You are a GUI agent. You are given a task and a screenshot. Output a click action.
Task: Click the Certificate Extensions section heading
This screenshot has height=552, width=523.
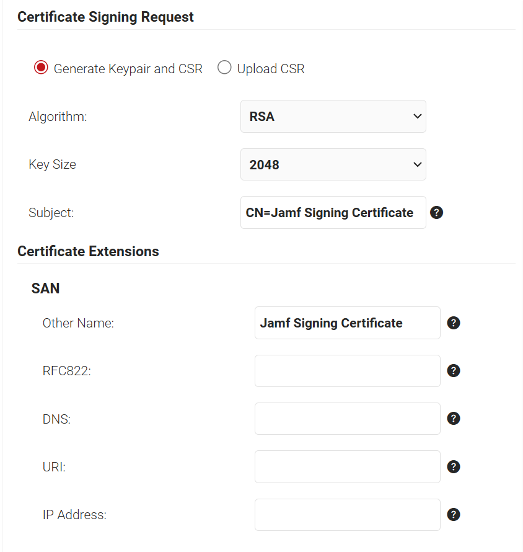click(x=88, y=251)
